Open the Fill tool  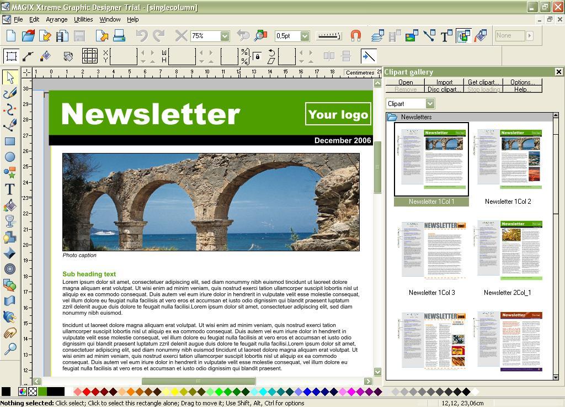pos(9,205)
